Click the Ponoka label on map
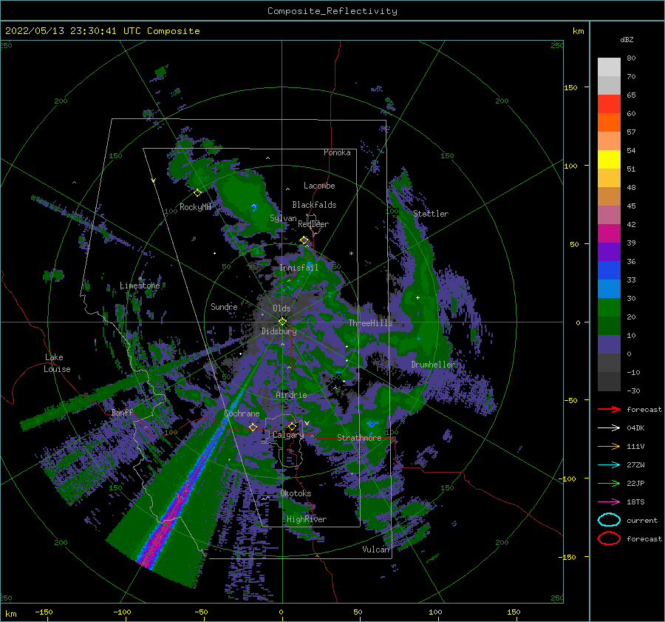Screen dimensions: 665x622 (x=337, y=152)
